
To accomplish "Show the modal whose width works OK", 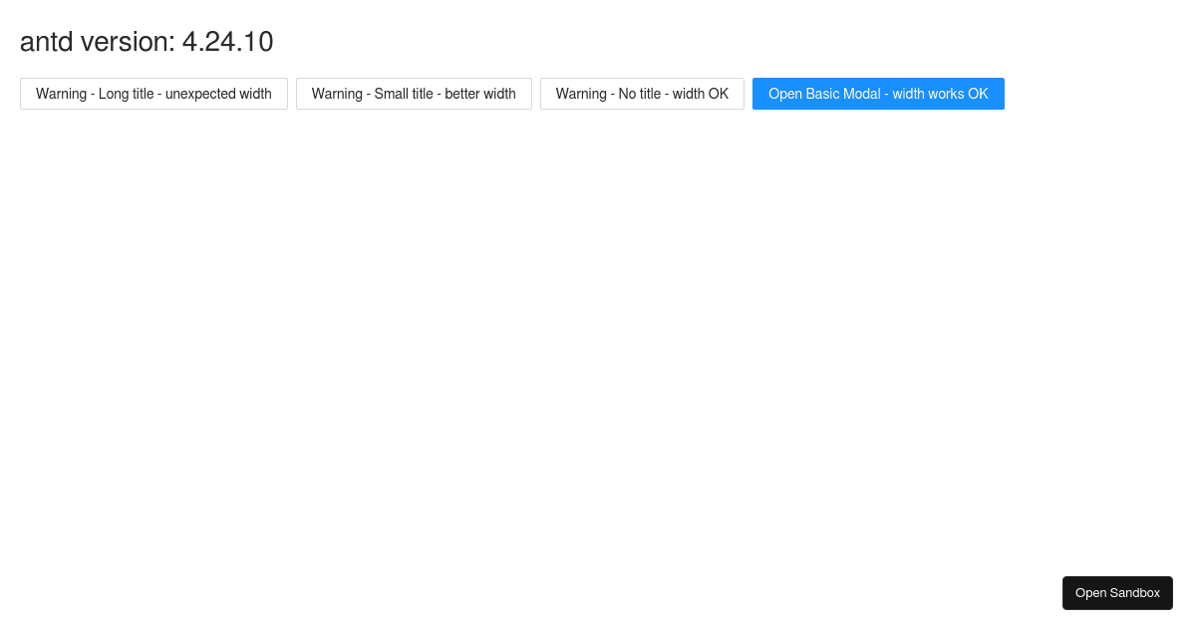I will (878, 94).
